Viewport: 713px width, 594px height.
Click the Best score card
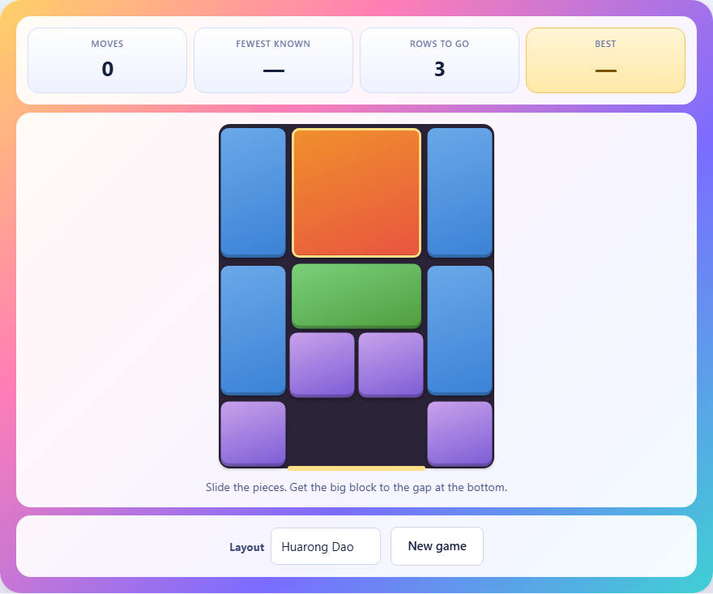[x=606, y=61]
